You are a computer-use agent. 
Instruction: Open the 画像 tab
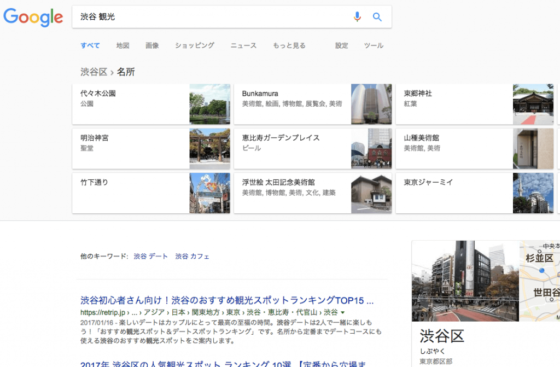pyautogui.click(x=152, y=45)
